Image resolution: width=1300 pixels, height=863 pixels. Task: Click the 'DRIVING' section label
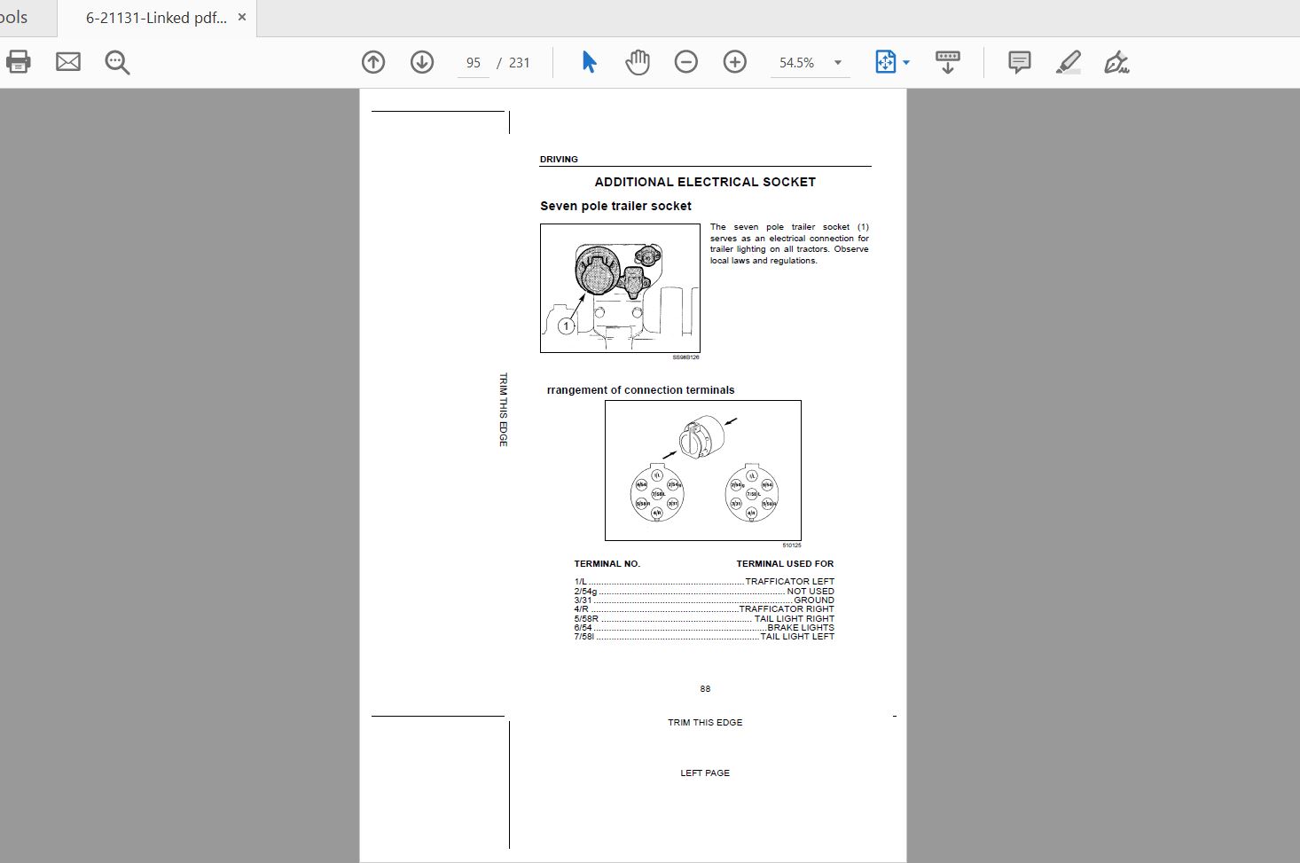coord(559,160)
